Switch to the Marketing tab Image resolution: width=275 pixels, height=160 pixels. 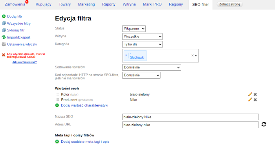pos(86,4)
